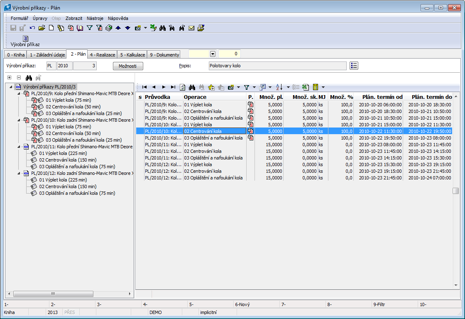The image size is (465, 319).
Task: Export grid using the Excel icon
Action: point(306,87)
